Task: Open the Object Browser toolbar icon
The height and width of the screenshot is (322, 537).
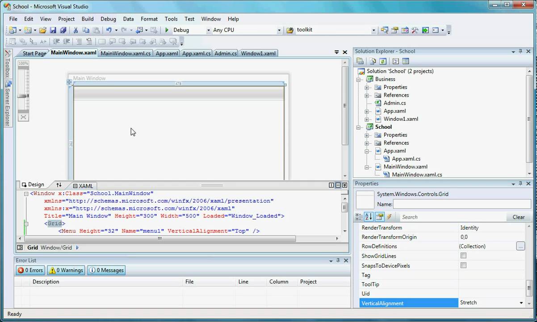Action: 405,30
